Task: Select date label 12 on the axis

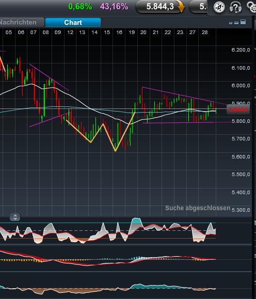Action: tap(70, 32)
